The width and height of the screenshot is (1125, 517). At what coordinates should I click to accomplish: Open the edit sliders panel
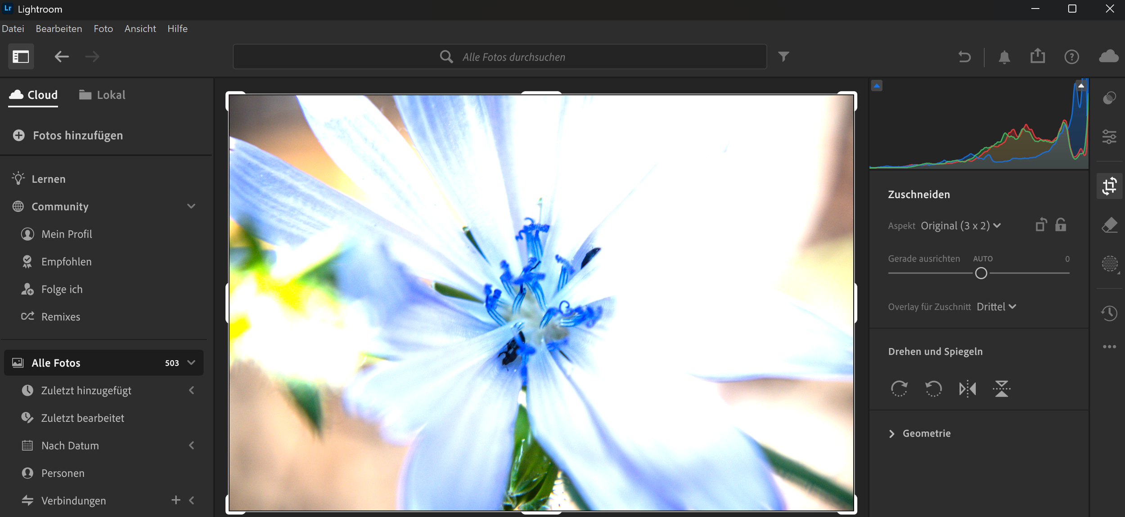[x=1109, y=137]
